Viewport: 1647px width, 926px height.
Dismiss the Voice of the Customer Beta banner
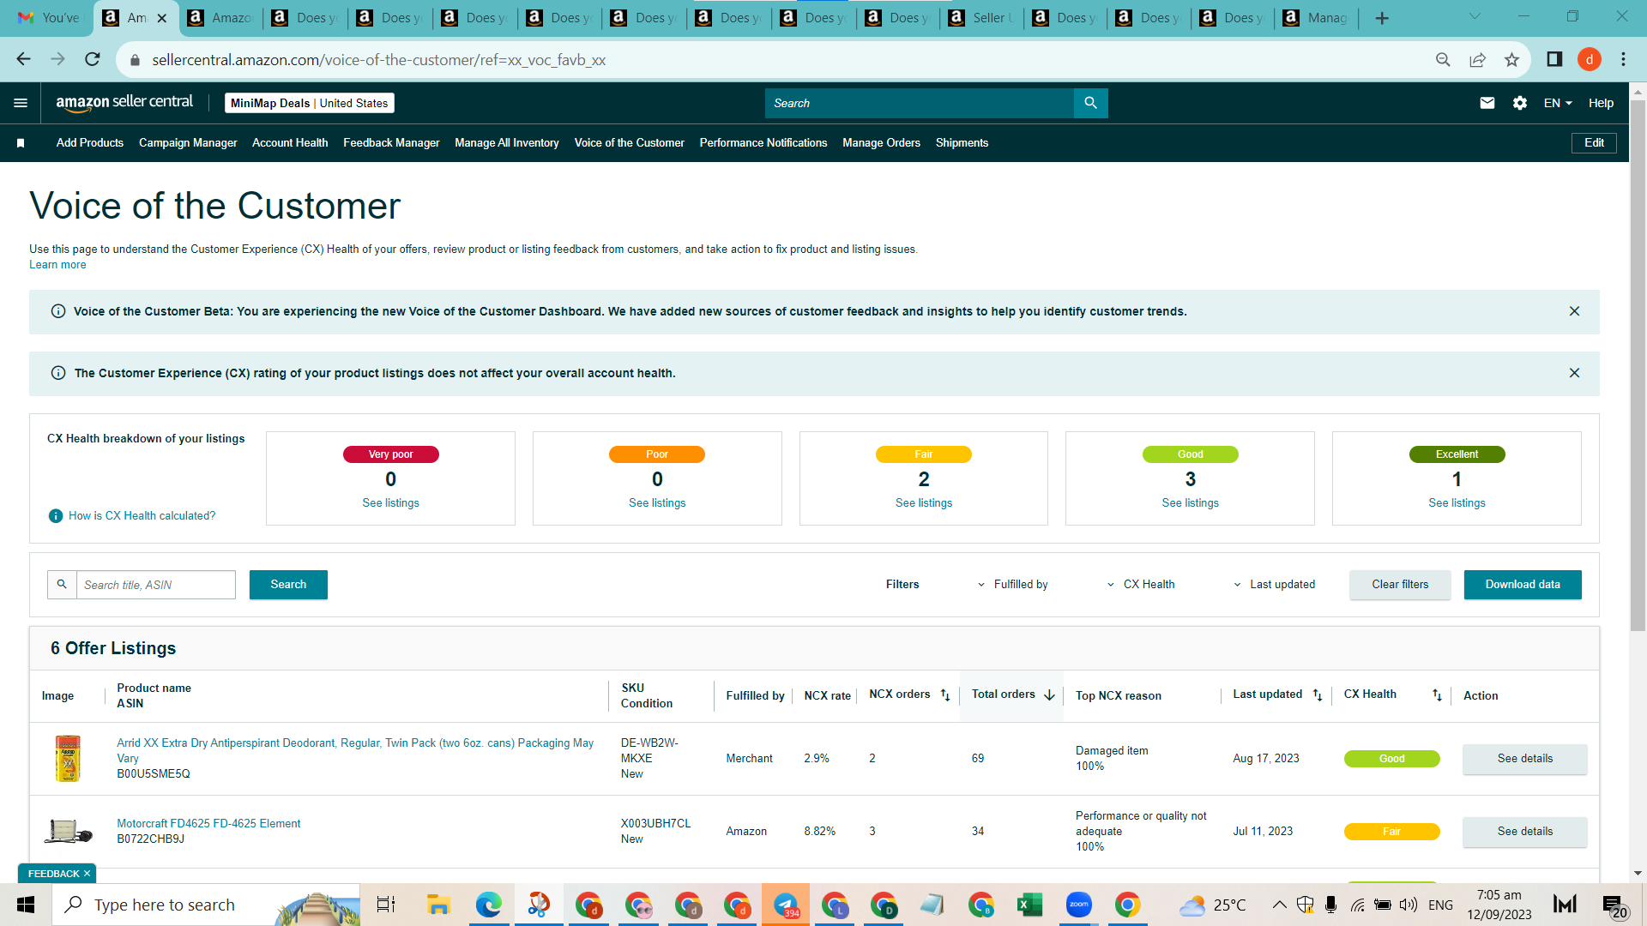pos(1574,311)
